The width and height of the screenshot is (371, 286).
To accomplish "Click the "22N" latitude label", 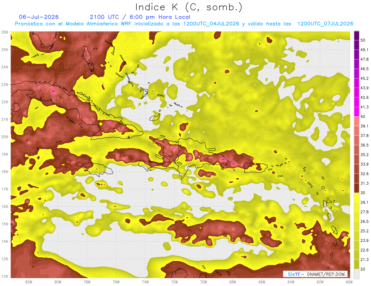I will coord(4,102).
